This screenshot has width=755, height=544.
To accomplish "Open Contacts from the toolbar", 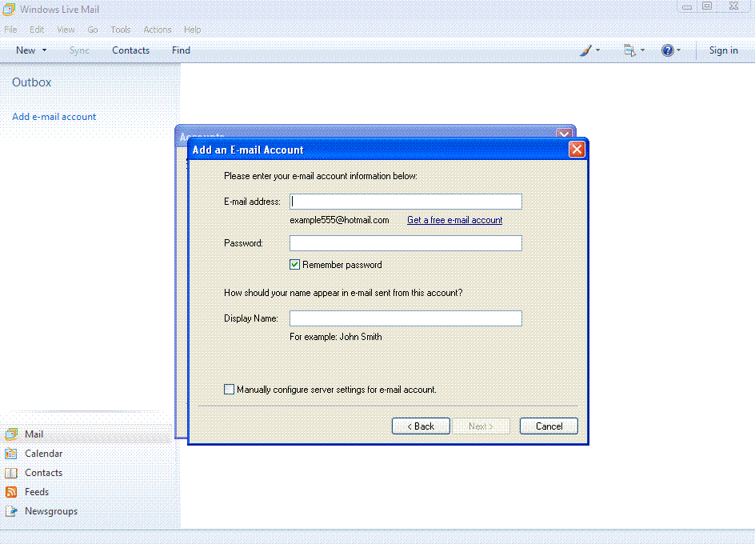I will (x=131, y=50).
